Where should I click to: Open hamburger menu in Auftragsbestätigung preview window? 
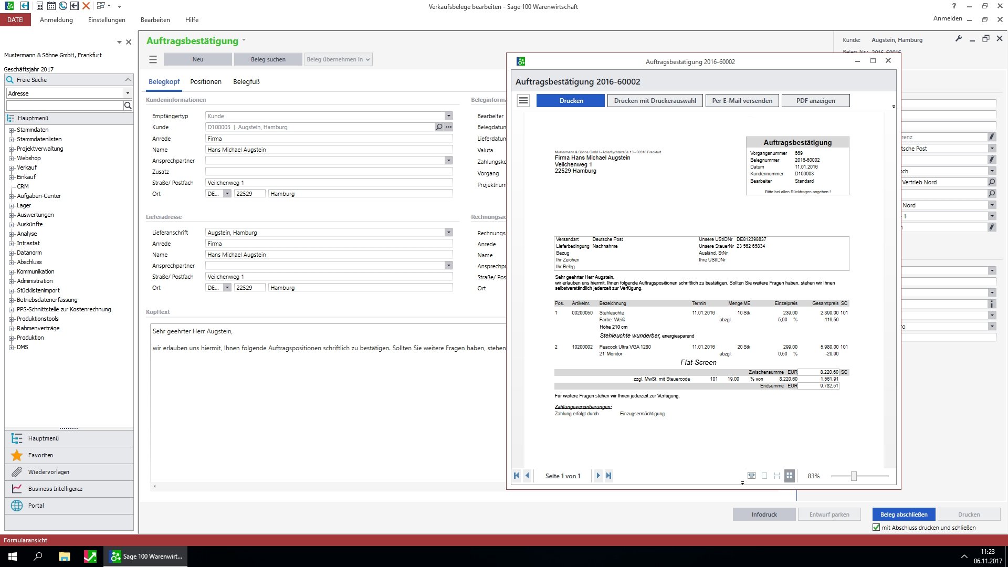(523, 100)
